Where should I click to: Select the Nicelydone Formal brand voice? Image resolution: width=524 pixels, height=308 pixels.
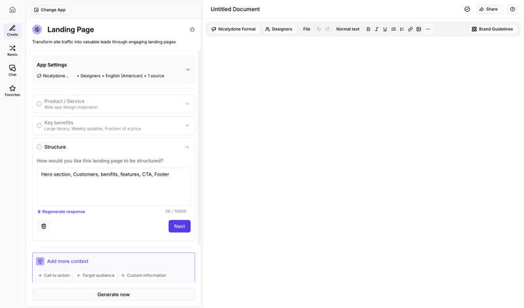coord(234,29)
